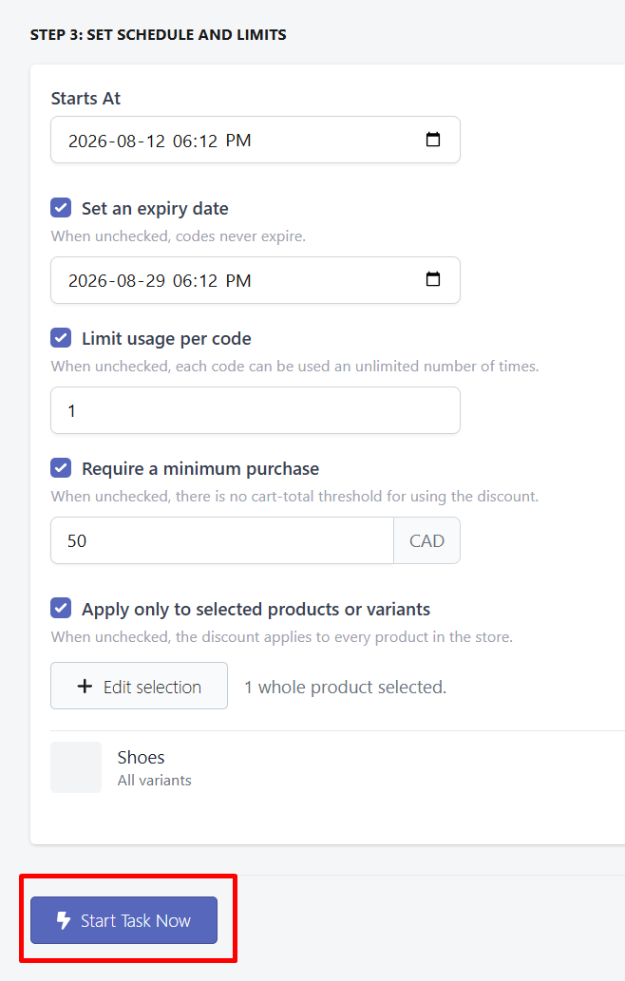Select the PM segment of the Starts At time
This screenshot has width=625, height=981.
click(x=238, y=141)
